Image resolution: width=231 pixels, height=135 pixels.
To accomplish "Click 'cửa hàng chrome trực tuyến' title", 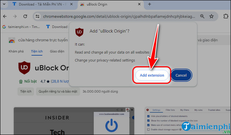I will point(43,40).
